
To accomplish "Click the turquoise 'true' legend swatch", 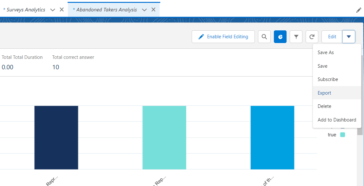I will click(x=342, y=135).
